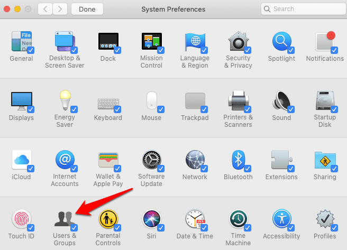Click the 'Sound' label text
This screenshot has width=347, height=250.
point(281,117)
